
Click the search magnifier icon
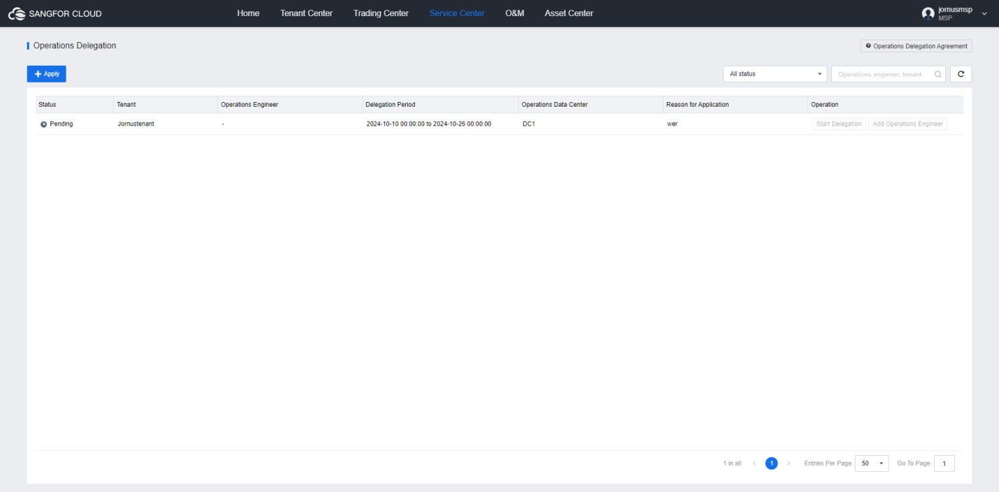938,75
